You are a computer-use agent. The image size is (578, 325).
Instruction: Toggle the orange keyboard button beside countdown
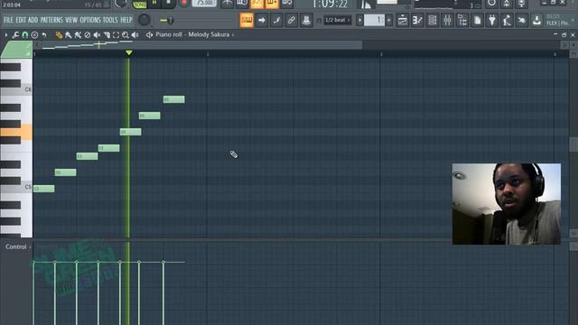click(272, 4)
